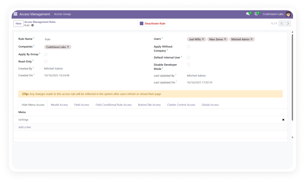Click Created By value Mitchell Admin
The image size is (305, 182).
coord(53,68)
